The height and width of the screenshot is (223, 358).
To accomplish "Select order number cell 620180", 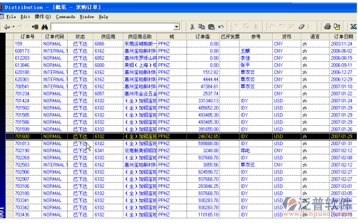I will (22, 72).
